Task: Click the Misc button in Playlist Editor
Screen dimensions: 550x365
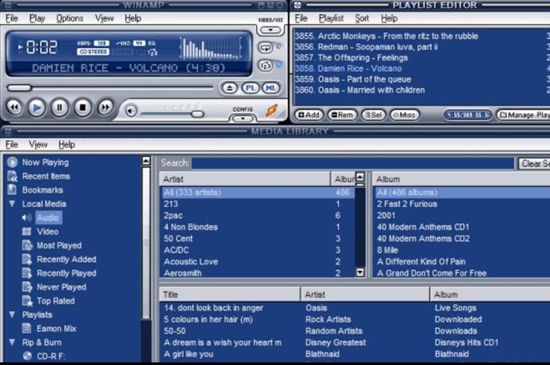Action: click(x=405, y=115)
